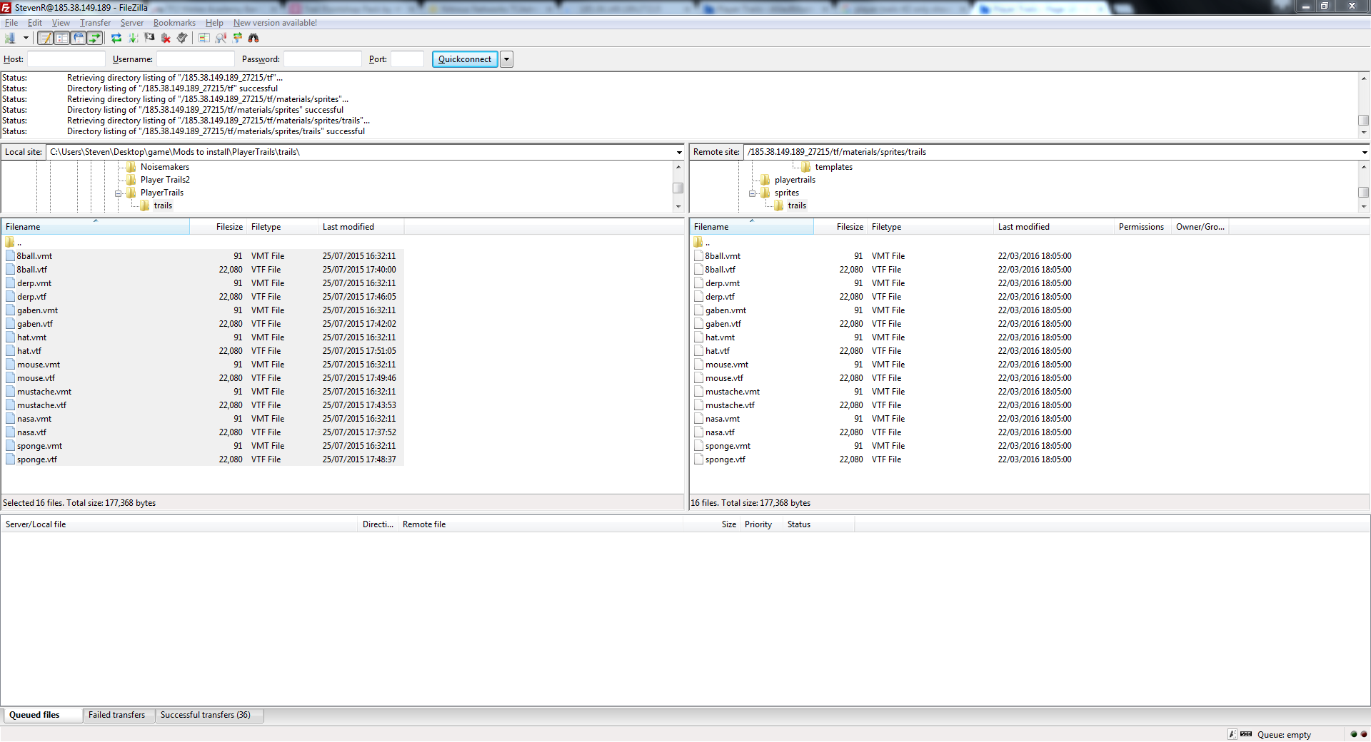Screen dimensions: 1371x742
Task: Open the 'New version available!' menu
Action: click(x=275, y=23)
